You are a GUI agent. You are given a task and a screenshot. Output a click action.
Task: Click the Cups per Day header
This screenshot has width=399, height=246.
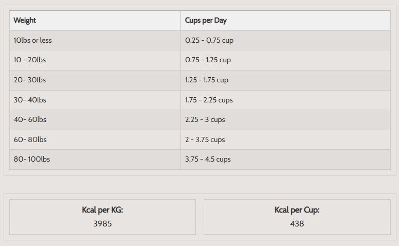pyautogui.click(x=206, y=21)
